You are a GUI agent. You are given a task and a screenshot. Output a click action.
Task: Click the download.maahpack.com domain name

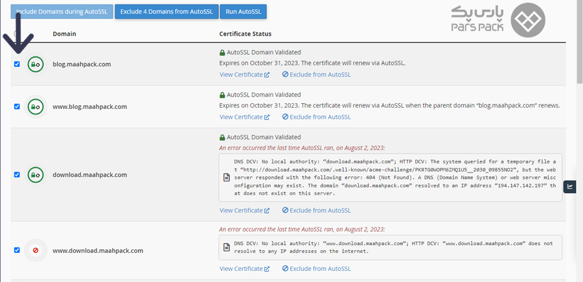[x=89, y=174]
